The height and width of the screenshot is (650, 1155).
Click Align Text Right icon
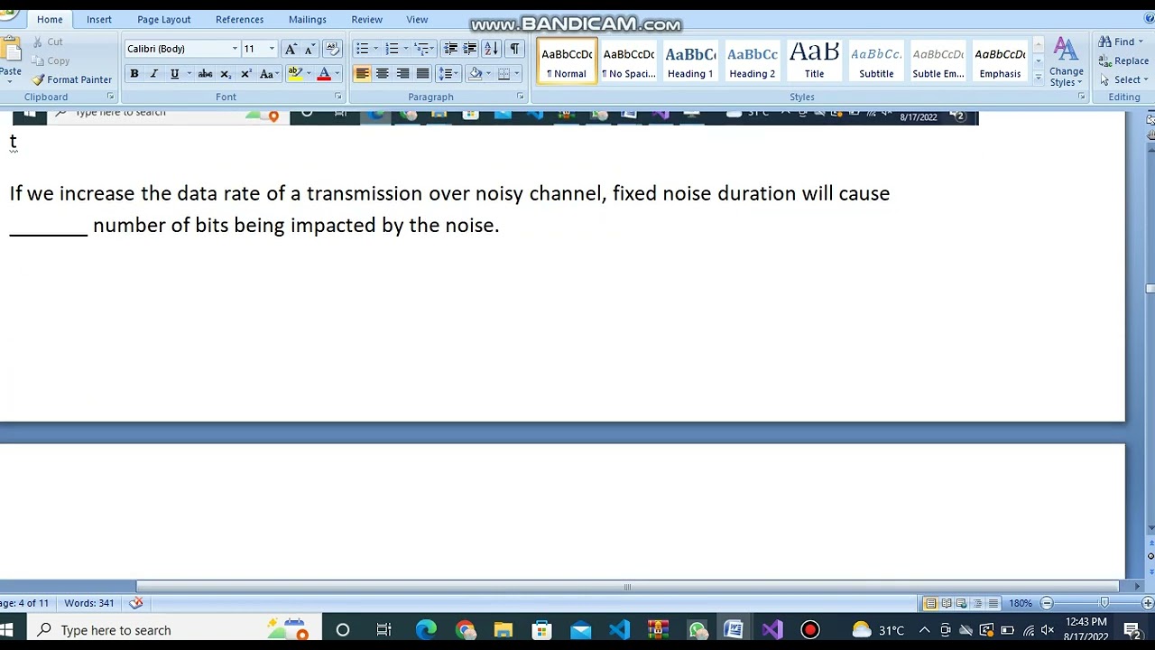point(402,74)
